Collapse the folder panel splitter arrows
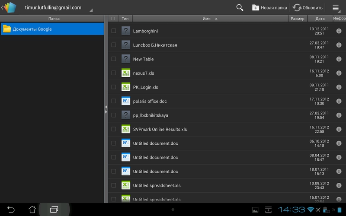346x216 pixels. coord(106,109)
